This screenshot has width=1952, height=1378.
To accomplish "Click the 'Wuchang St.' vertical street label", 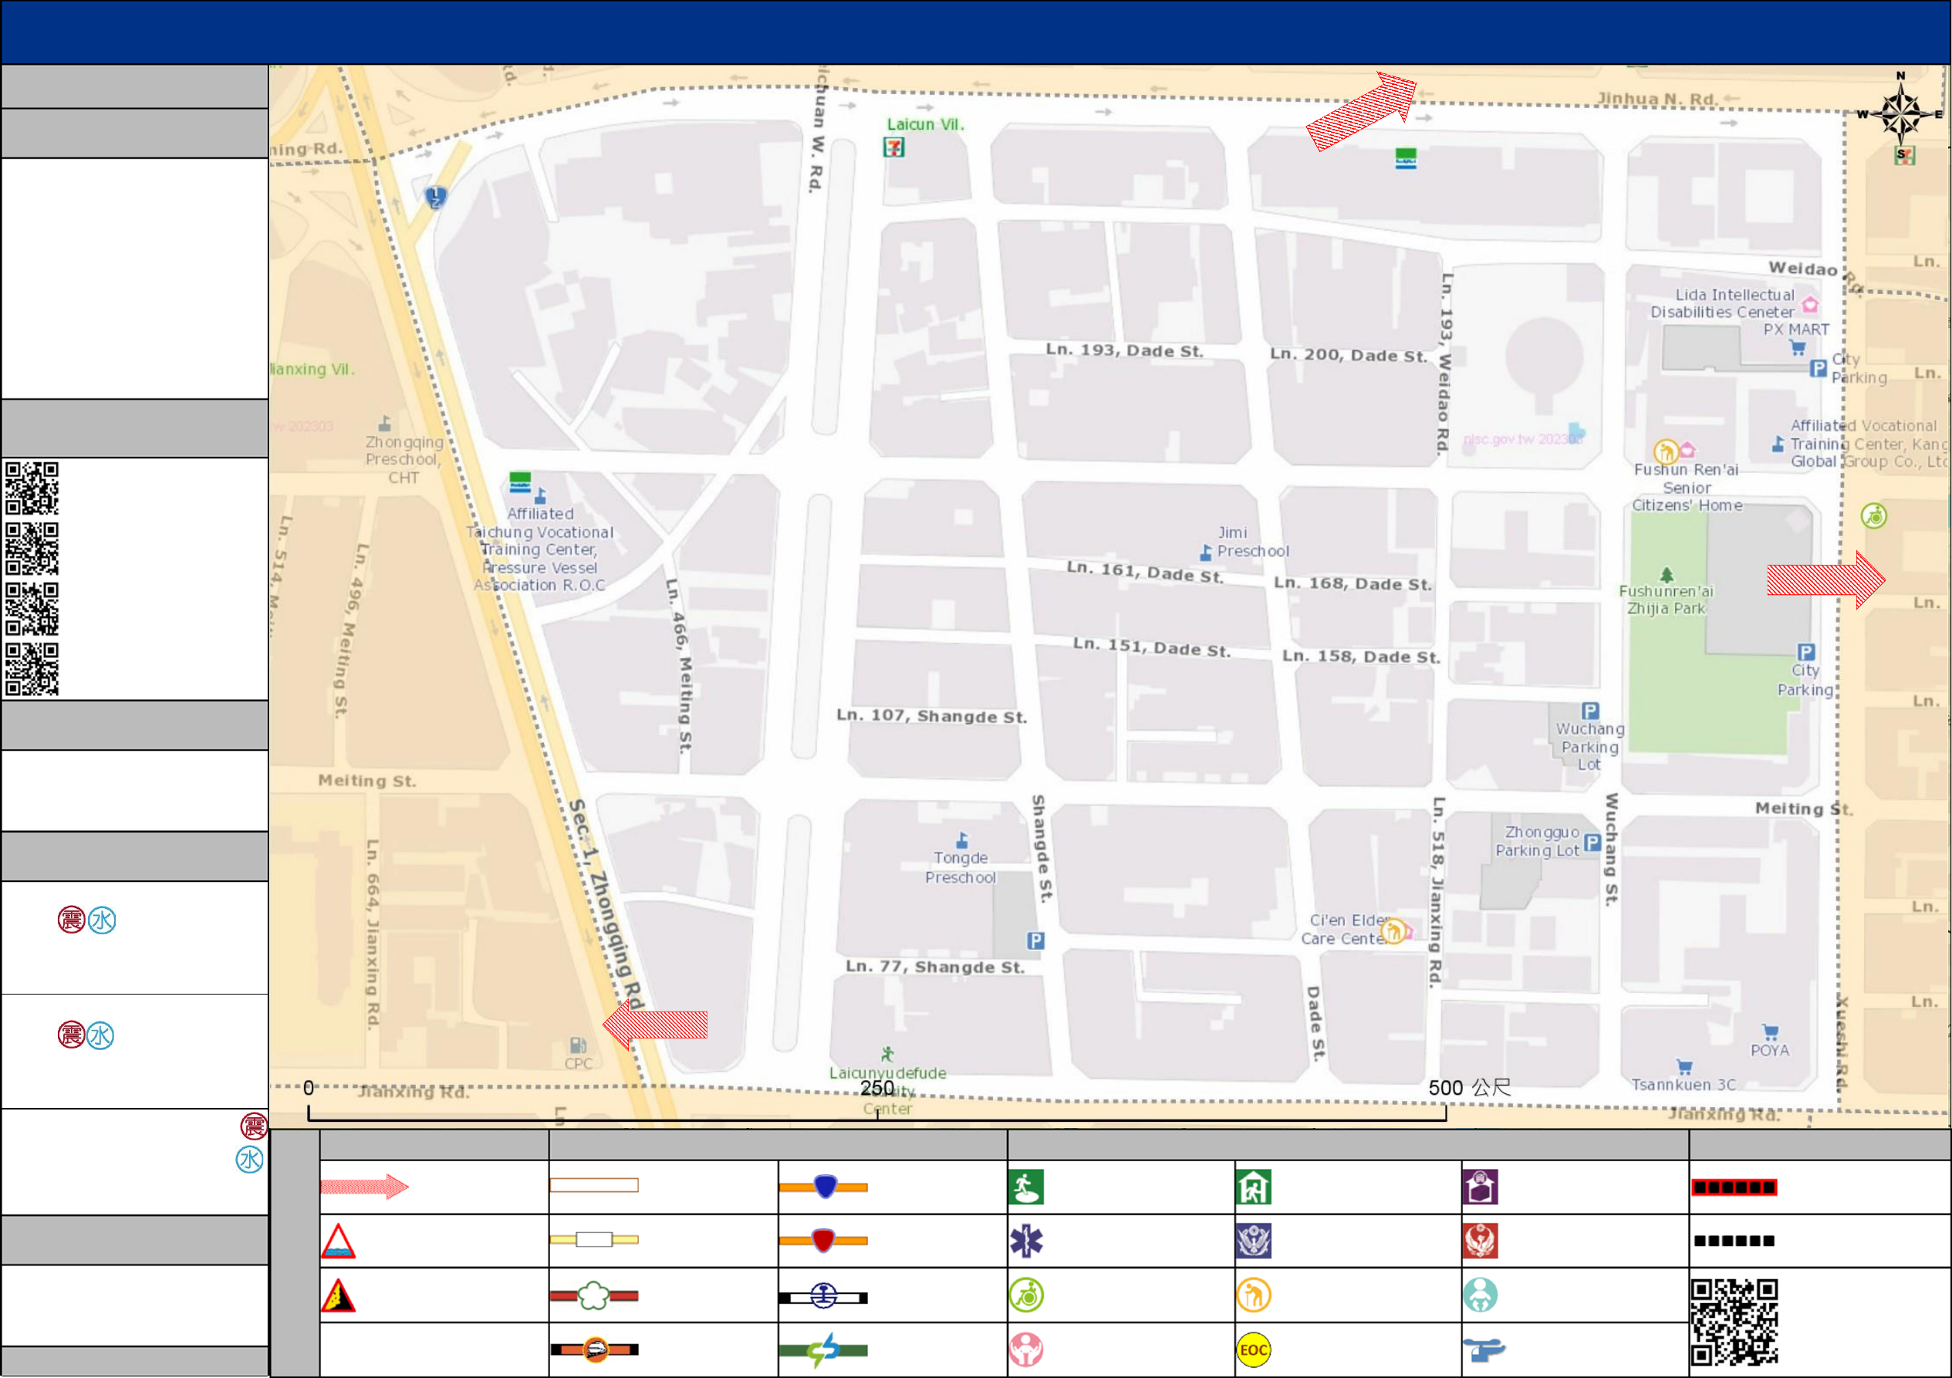I will click(x=1611, y=849).
